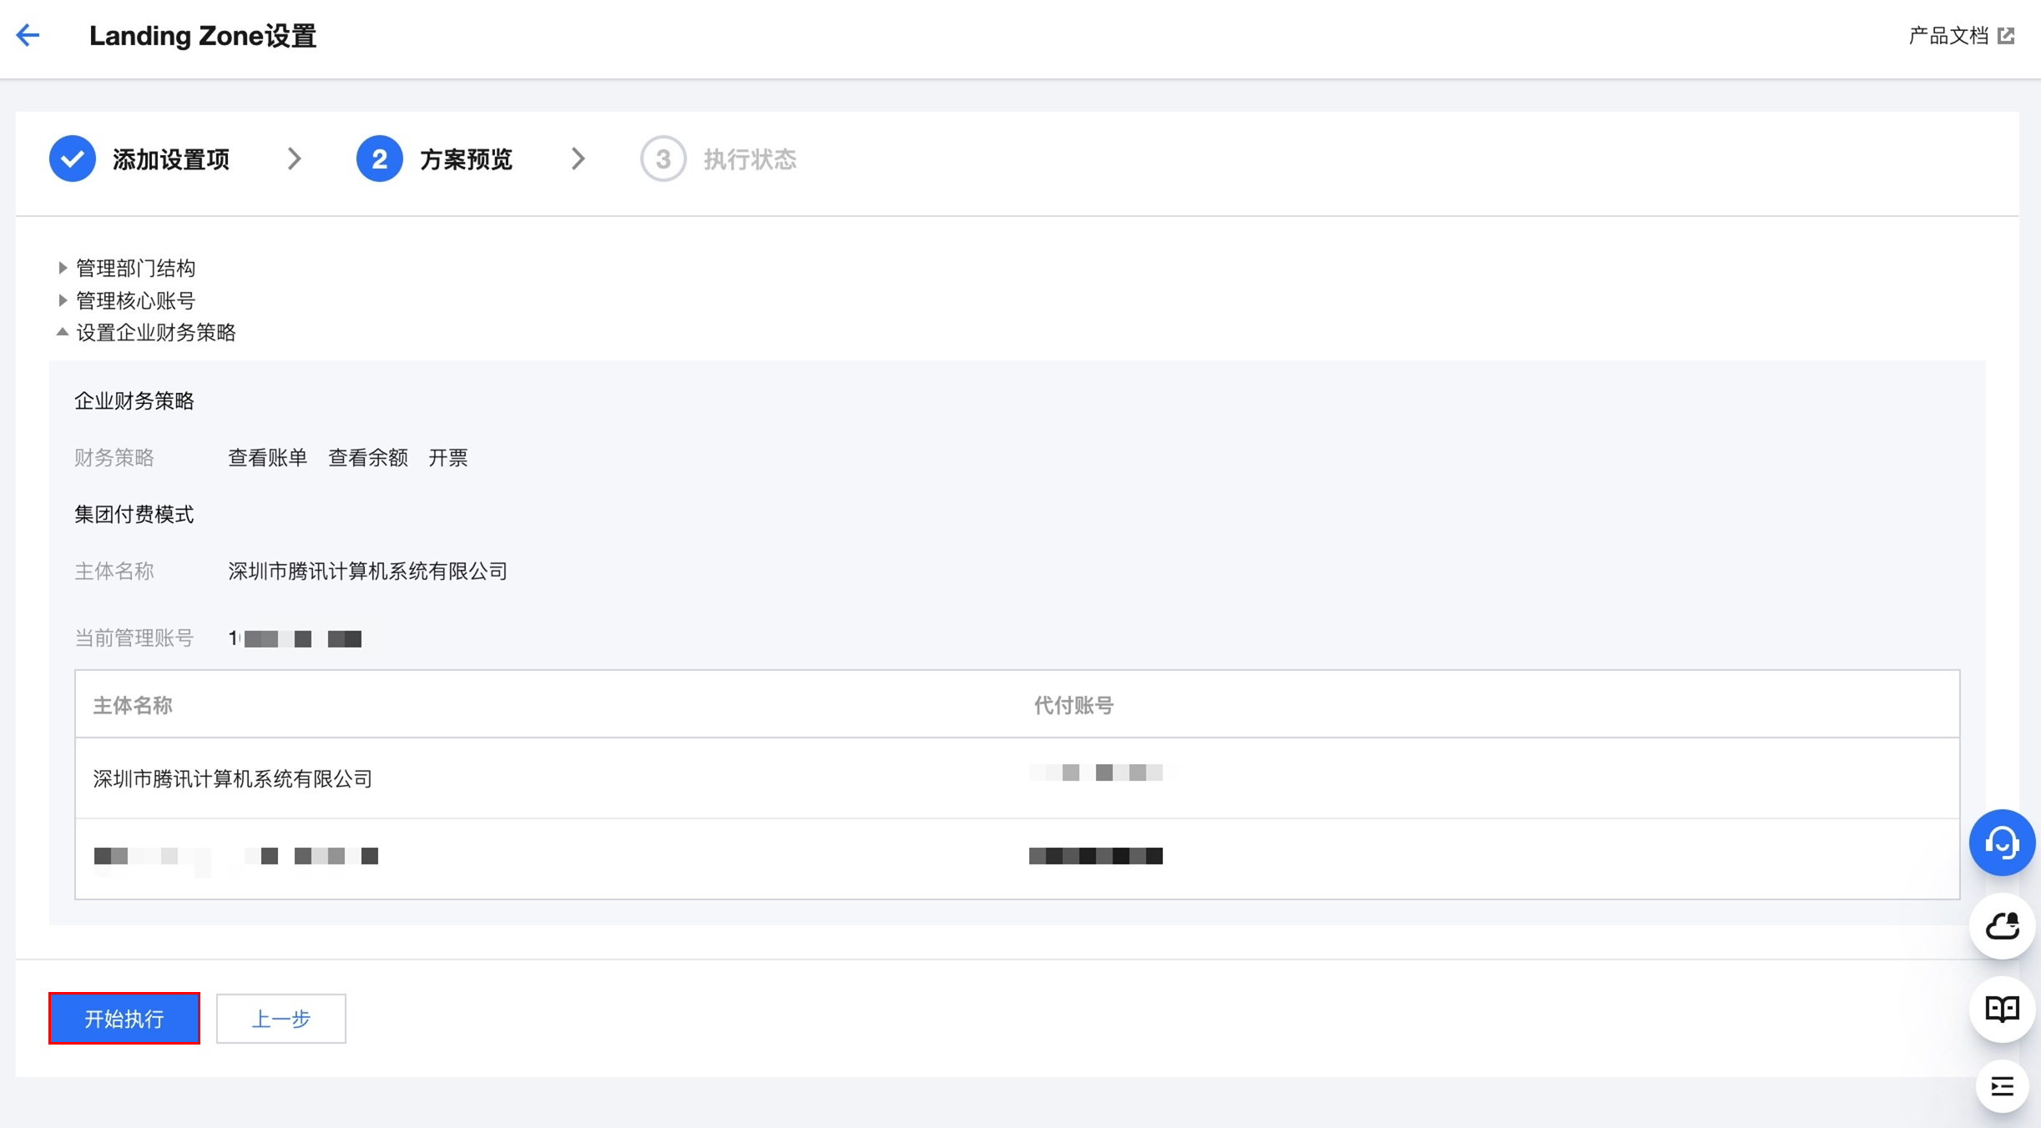Click the step 3 circle icon

[663, 159]
